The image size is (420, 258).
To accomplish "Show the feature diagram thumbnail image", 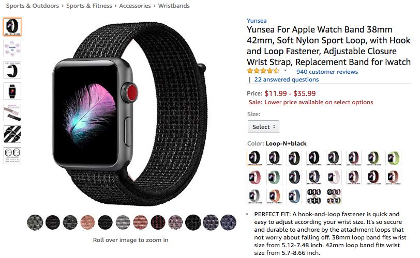I will click(x=12, y=48).
